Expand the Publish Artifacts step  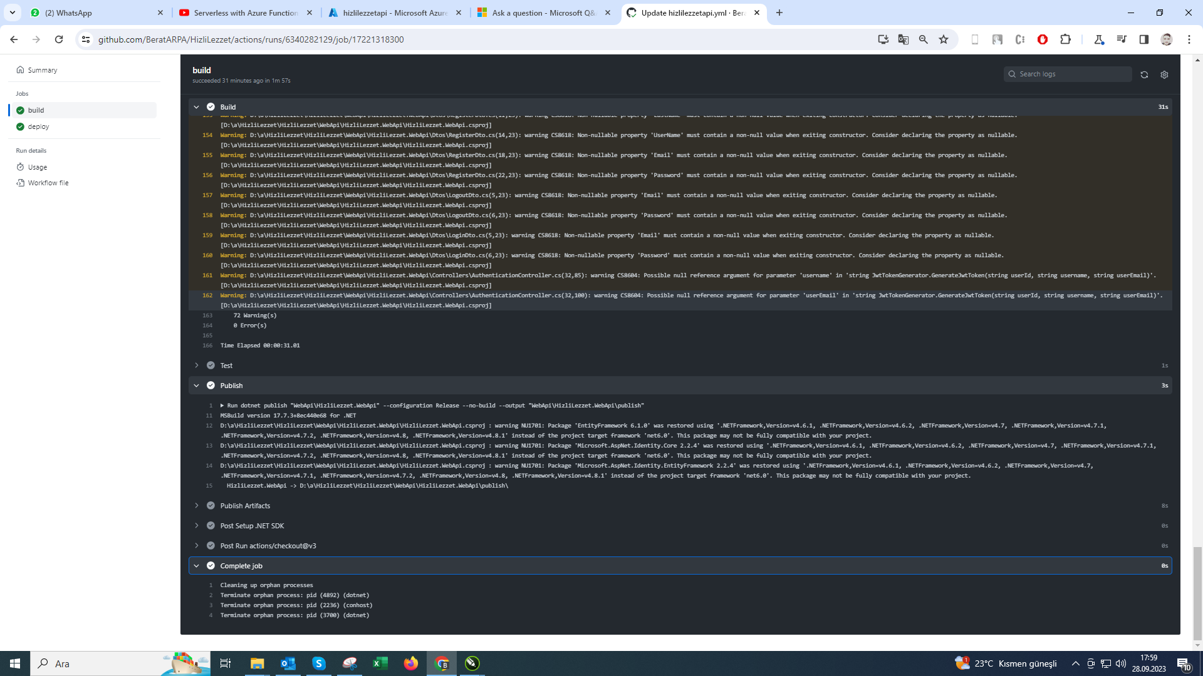pyautogui.click(x=196, y=506)
